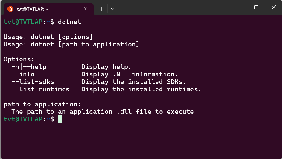The height and width of the screenshot is (159, 282).
Task: Close the terminal window
Action: (x=274, y=7)
